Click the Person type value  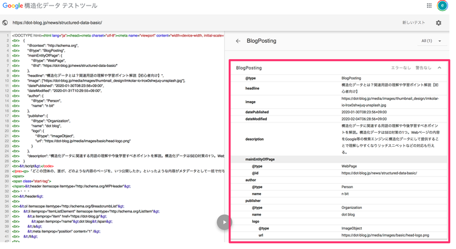[x=347, y=187]
